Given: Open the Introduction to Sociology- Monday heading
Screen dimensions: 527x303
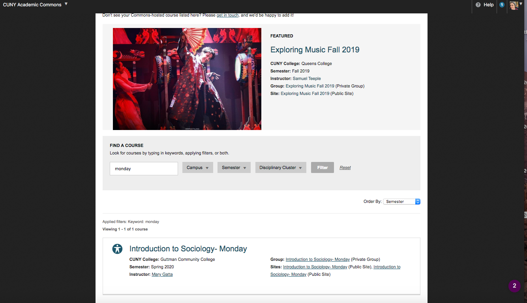Looking at the screenshot, I should coord(188,249).
